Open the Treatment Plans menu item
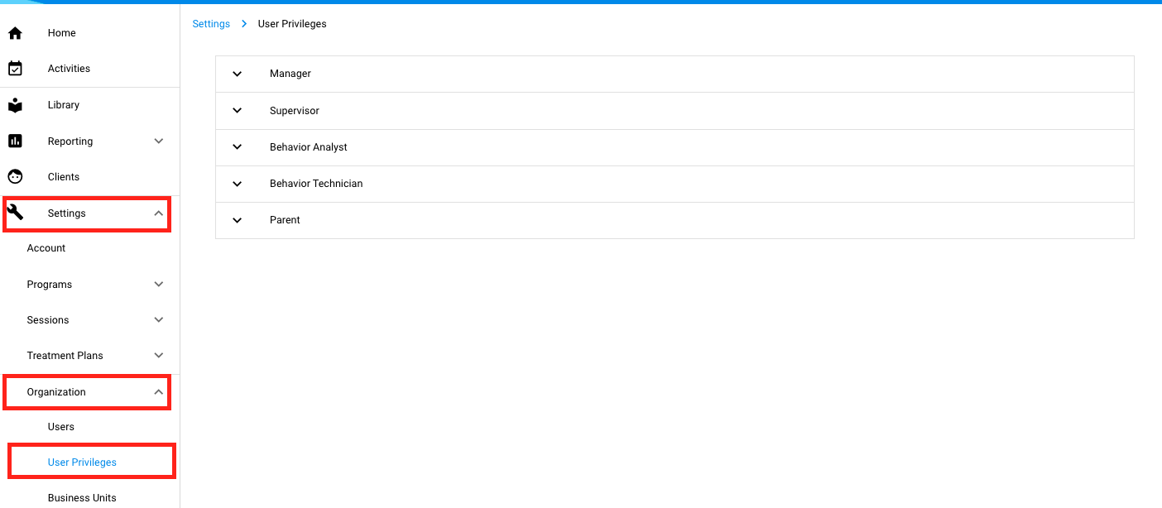 (65, 356)
